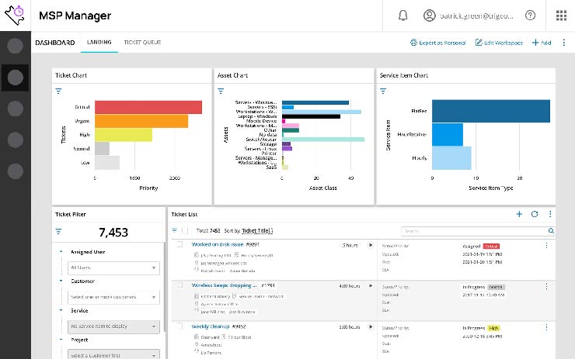Click the red Critical bar in Ticket Chart
The width and height of the screenshot is (575, 359).
[x=148, y=107]
